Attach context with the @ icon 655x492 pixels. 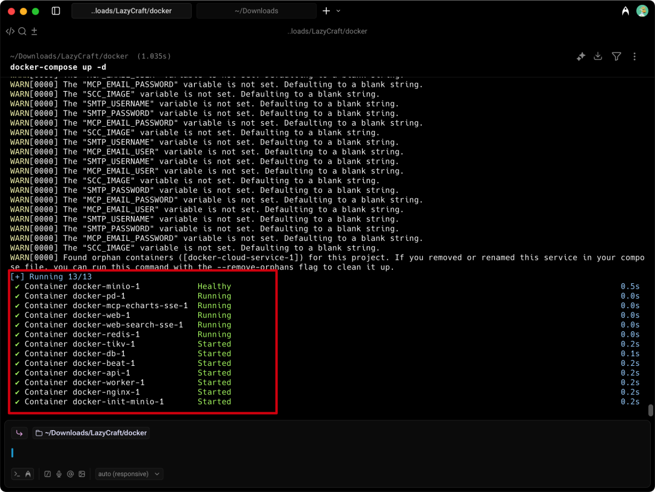click(70, 474)
